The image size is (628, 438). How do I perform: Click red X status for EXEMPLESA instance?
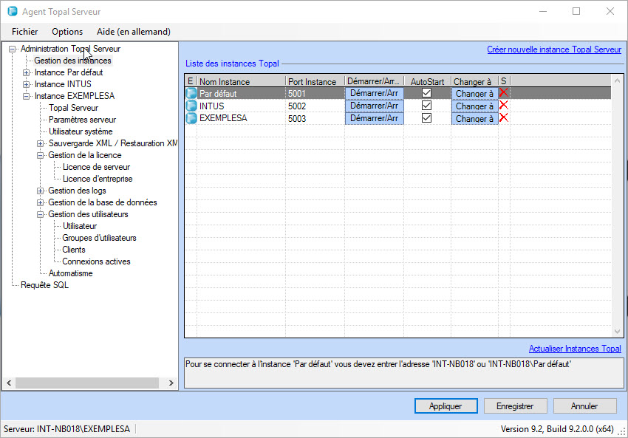[504, 118]
